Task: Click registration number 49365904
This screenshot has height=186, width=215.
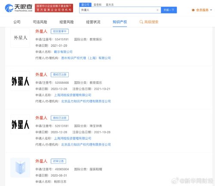Action: pos(62,169)
